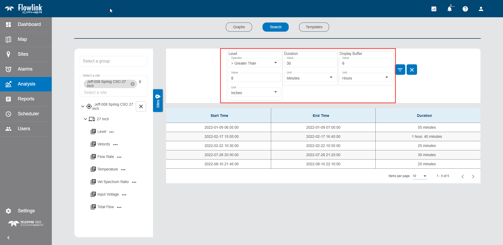
Task: Collapse the left navigation sidebar
Action: click(x=8, y=238)
